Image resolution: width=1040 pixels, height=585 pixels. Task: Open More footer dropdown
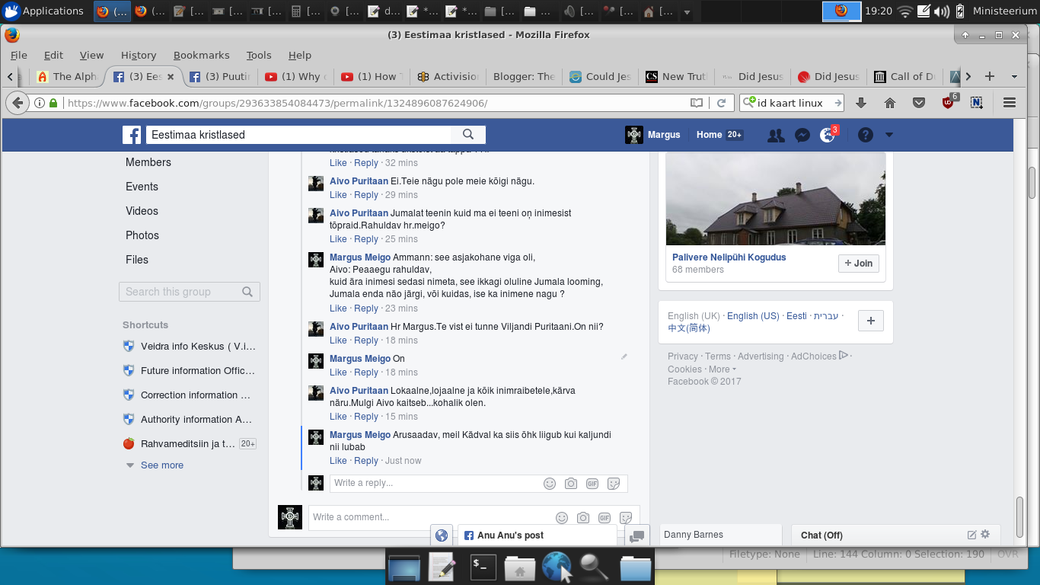tap(723, 369)
